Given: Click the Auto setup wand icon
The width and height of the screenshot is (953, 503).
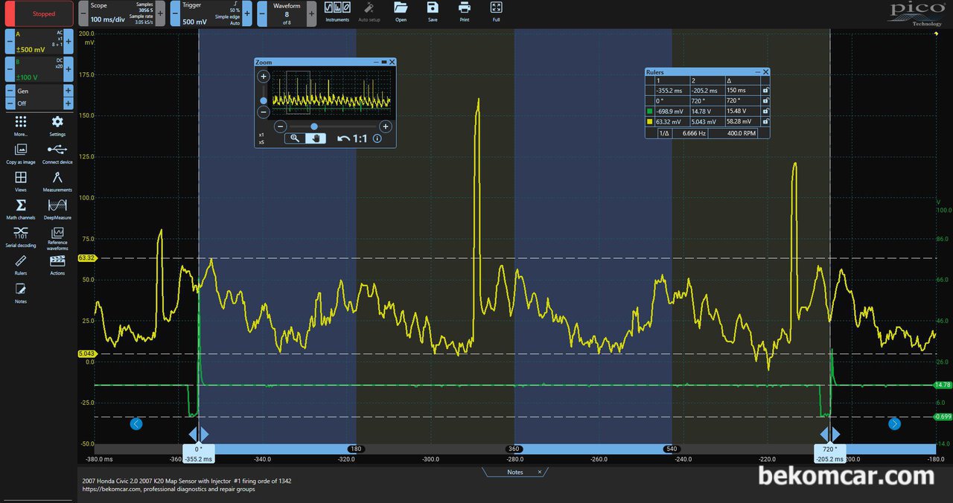Looking at the screenshot, I should click(369, 12).
